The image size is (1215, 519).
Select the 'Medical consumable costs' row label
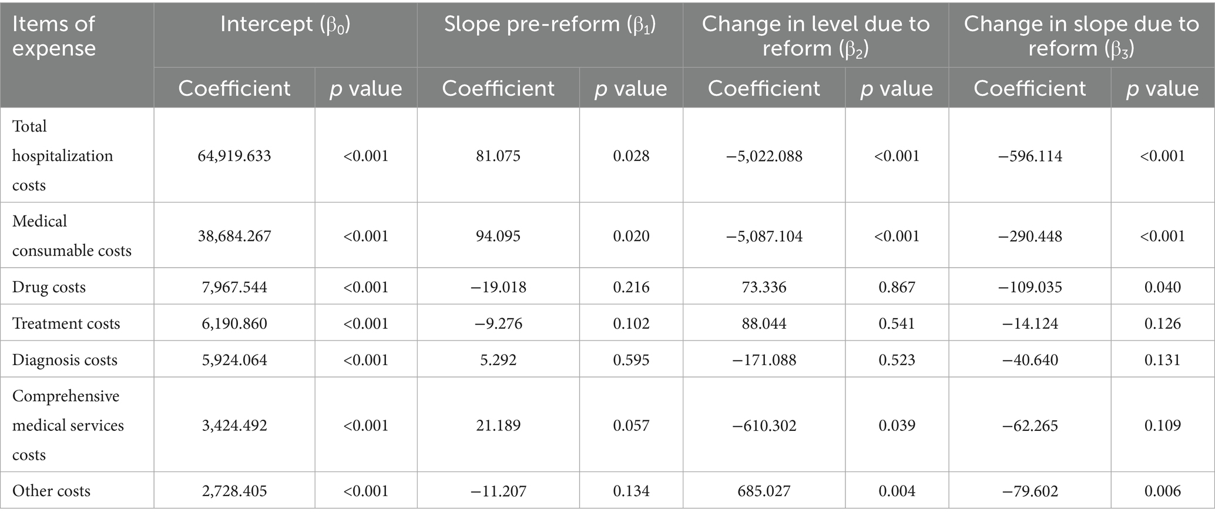click(x=72, y=236)
